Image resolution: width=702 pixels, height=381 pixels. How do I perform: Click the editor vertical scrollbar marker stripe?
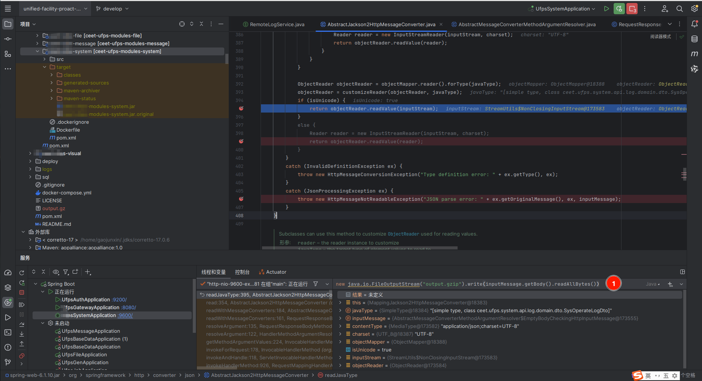pos(684,142)
